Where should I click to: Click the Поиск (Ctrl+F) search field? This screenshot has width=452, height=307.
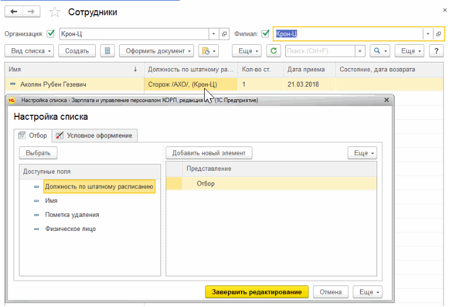tap(320, 51)
